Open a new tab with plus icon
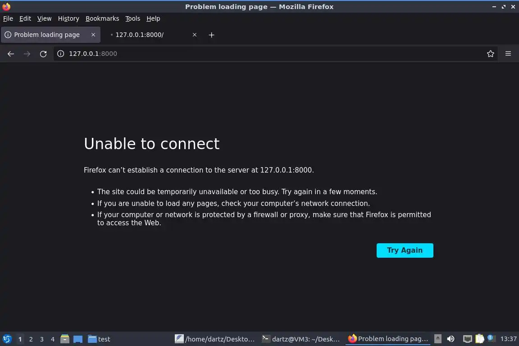 pyautogui.click(x=211, y=35)
